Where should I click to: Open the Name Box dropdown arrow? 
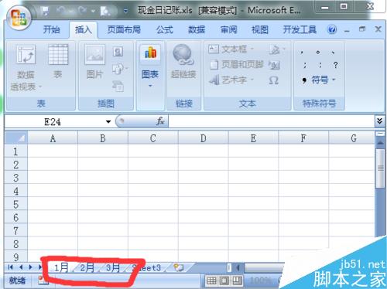[x=108, y=121]
